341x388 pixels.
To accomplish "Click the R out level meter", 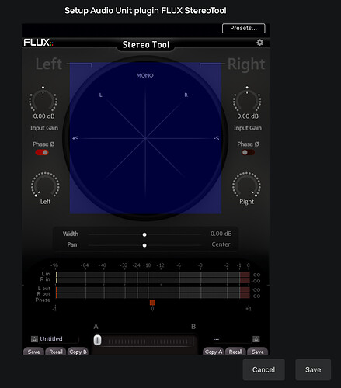I will (153, 295).
